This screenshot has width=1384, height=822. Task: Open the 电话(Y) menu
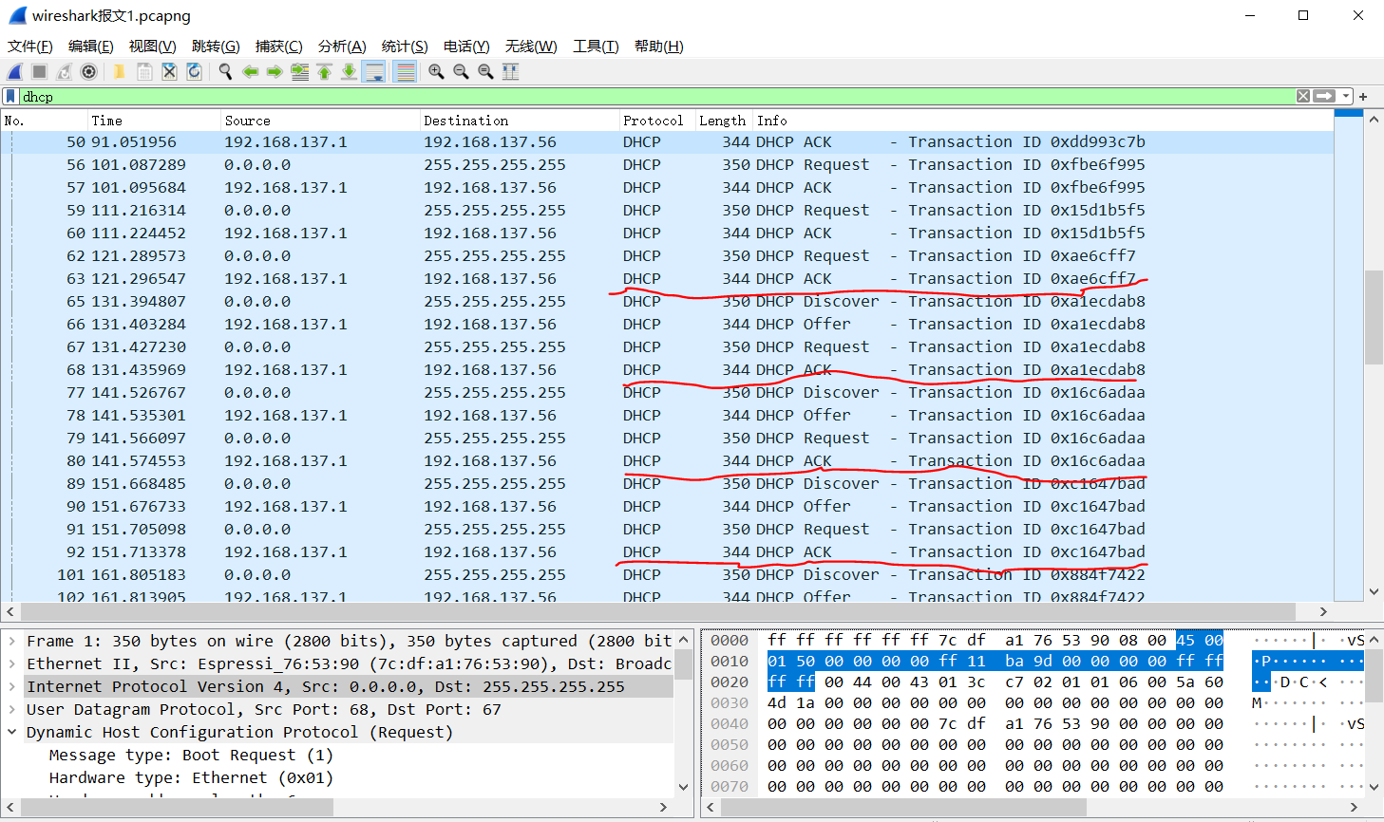coord(466,46)
